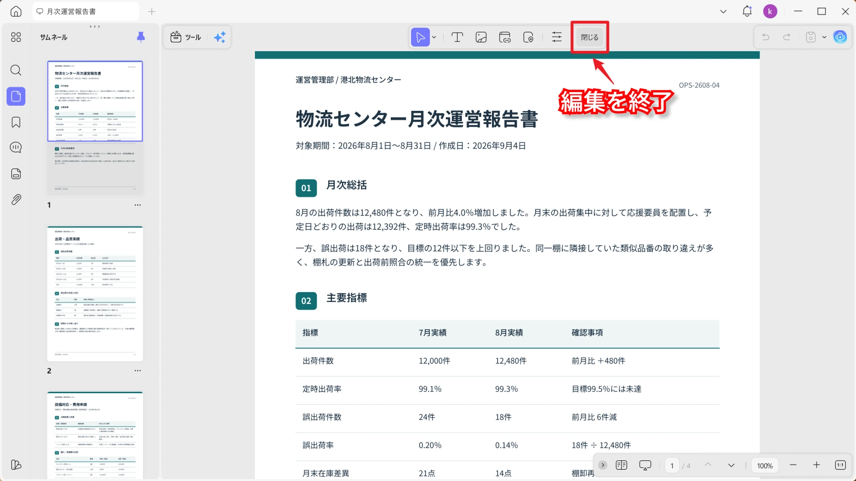Open the search panel icon
This screenshot has width=856, height=481.
(x=16, y=70)
